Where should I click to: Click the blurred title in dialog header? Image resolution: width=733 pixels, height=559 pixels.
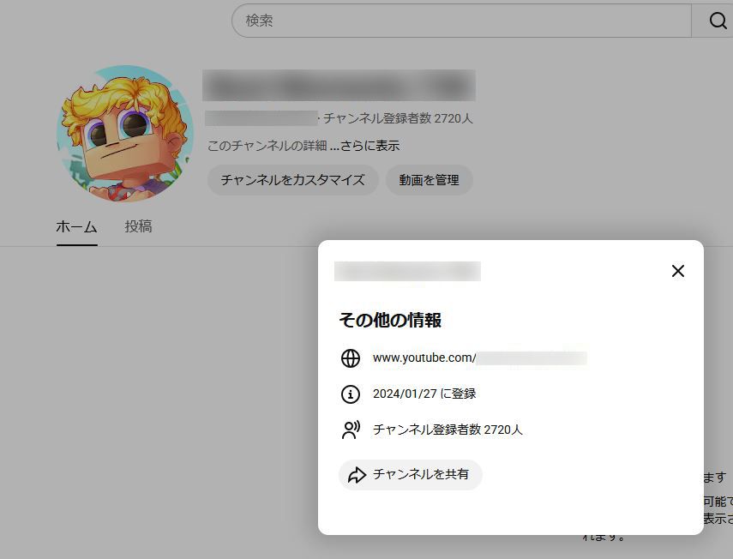pyautogui.click(x=407, y=272)
